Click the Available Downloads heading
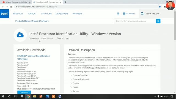The image size is (176, 99). [31, 50]
